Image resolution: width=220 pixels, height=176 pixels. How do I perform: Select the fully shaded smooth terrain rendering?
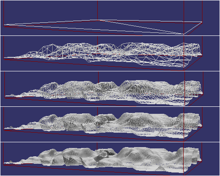(x=110, y=159)
